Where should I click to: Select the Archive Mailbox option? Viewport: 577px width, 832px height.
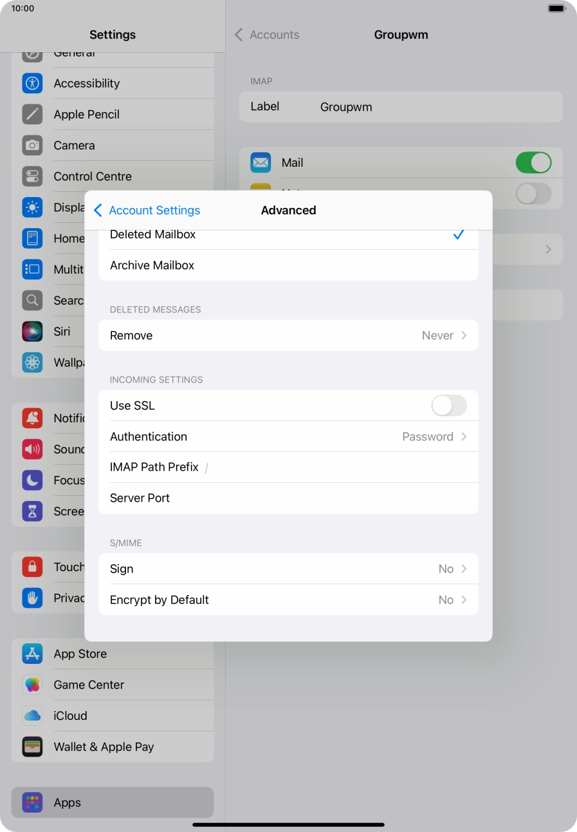pos(288,265)
